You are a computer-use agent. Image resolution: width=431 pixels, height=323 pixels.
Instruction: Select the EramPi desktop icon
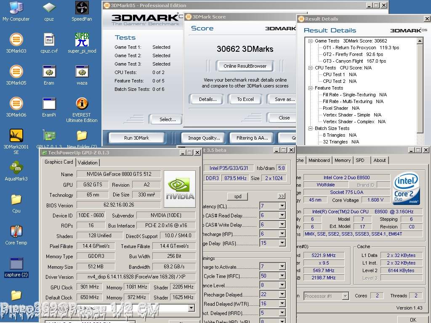point(49,107)
